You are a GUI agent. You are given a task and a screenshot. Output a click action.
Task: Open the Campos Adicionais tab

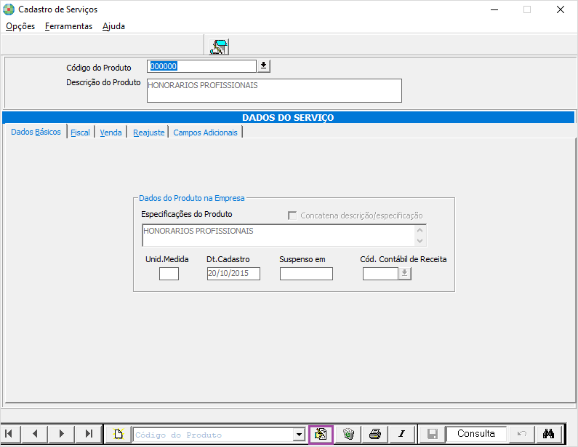click(205, 132)
